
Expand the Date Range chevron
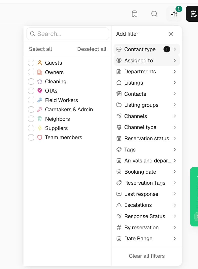174,239
